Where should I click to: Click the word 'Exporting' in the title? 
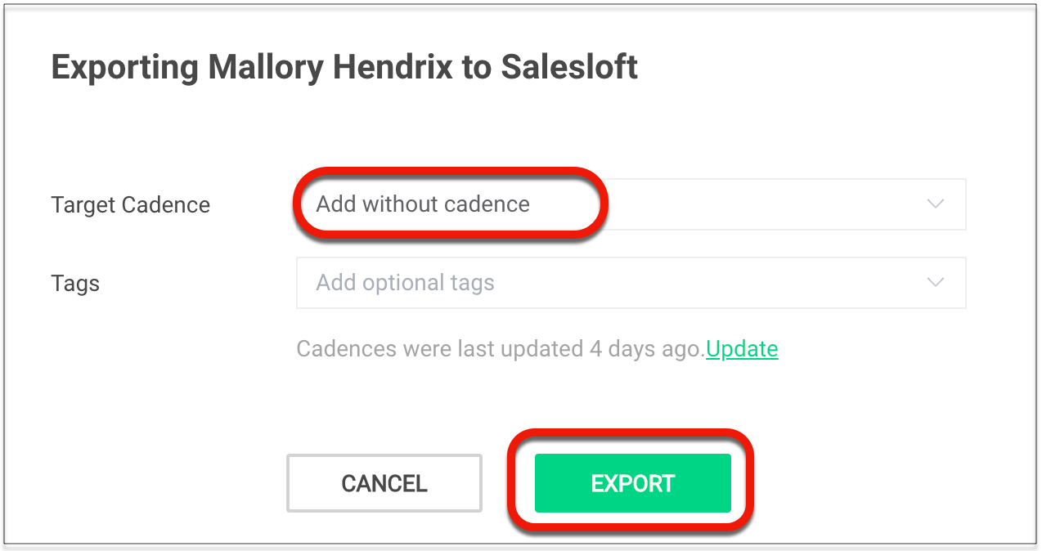point(124,67)
